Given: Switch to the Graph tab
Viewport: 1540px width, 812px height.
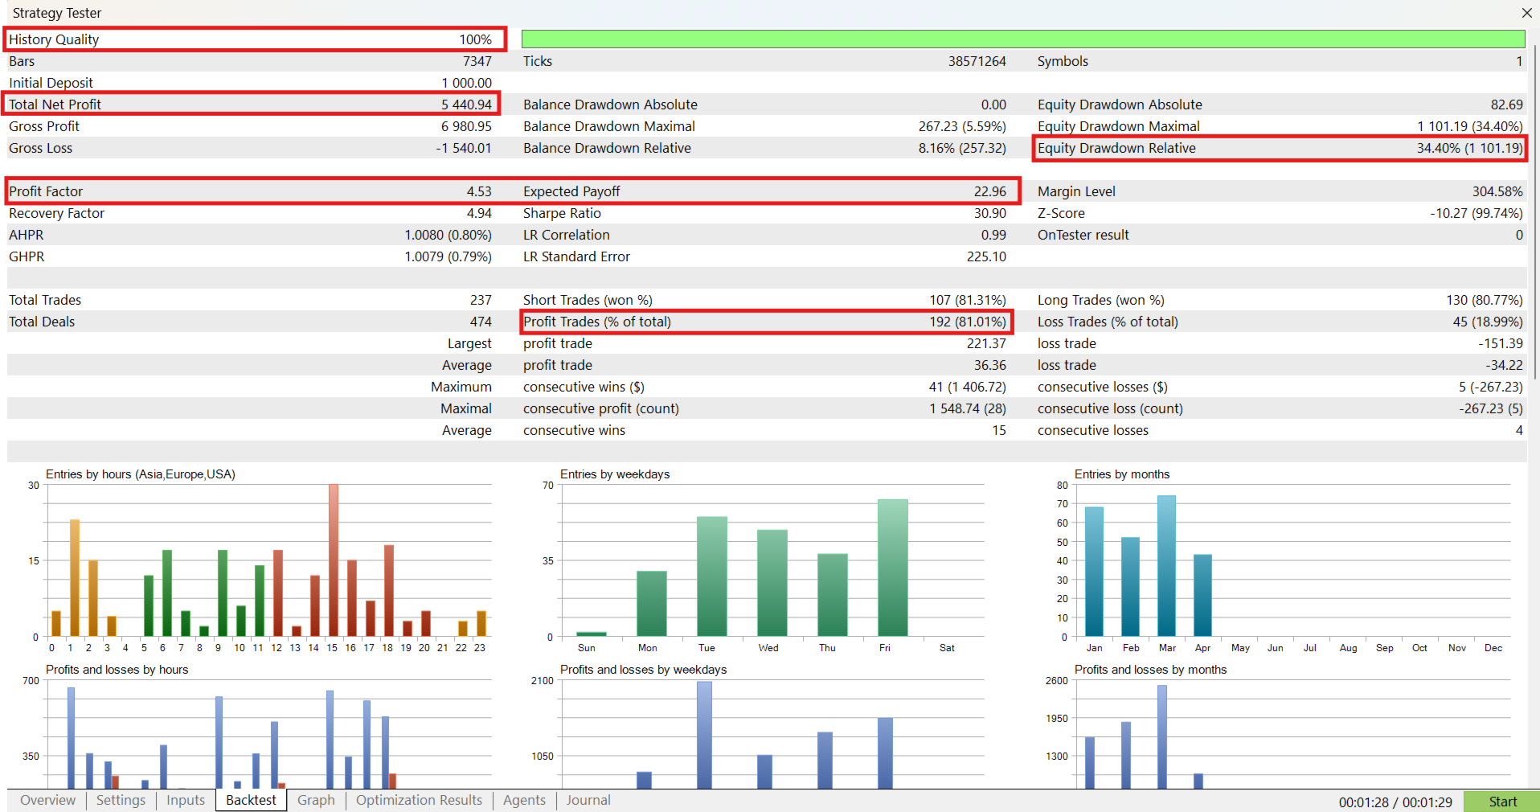Looking at the screenshot, I should [x=316, y=800].
